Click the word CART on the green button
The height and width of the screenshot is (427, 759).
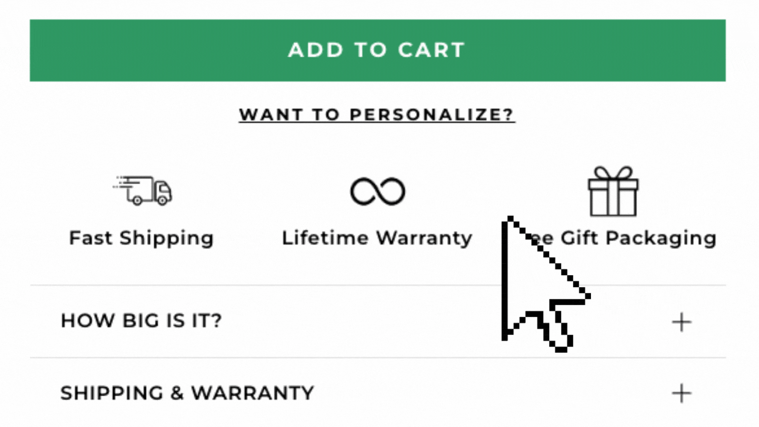[x=431, y=50]
